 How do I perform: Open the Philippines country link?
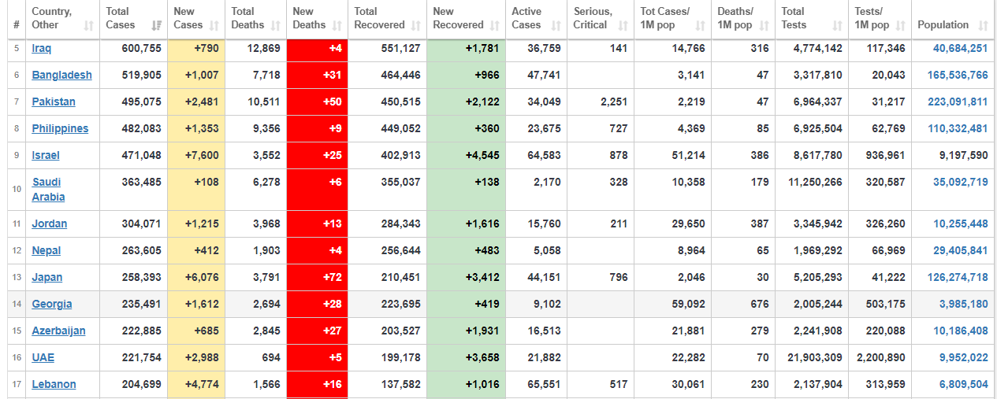(x=60, y=128)
